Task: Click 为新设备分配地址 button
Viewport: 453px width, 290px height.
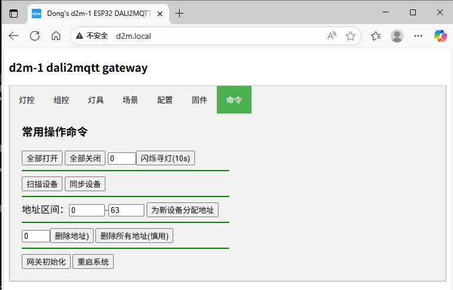Action: [183, 210]
